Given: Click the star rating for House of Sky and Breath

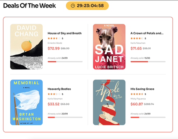Looking at the screenshot, I should 54,38.
